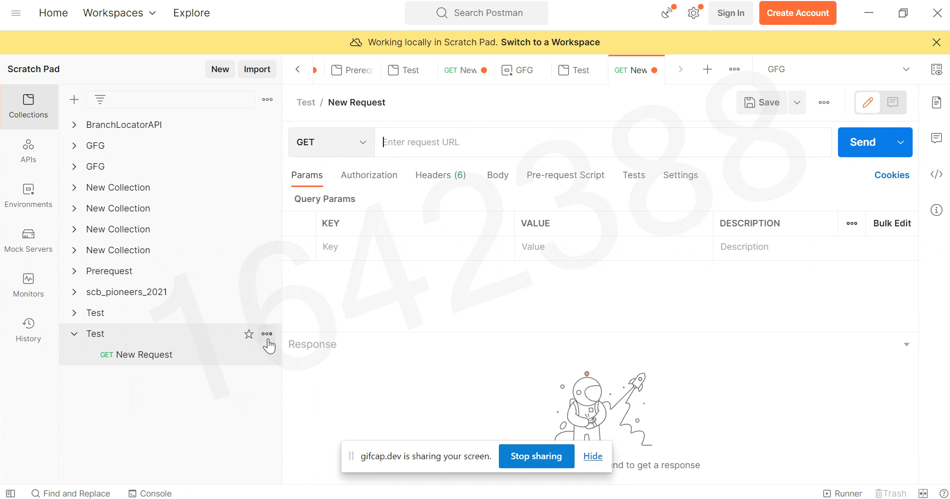Click the Save button

point(762,102)
